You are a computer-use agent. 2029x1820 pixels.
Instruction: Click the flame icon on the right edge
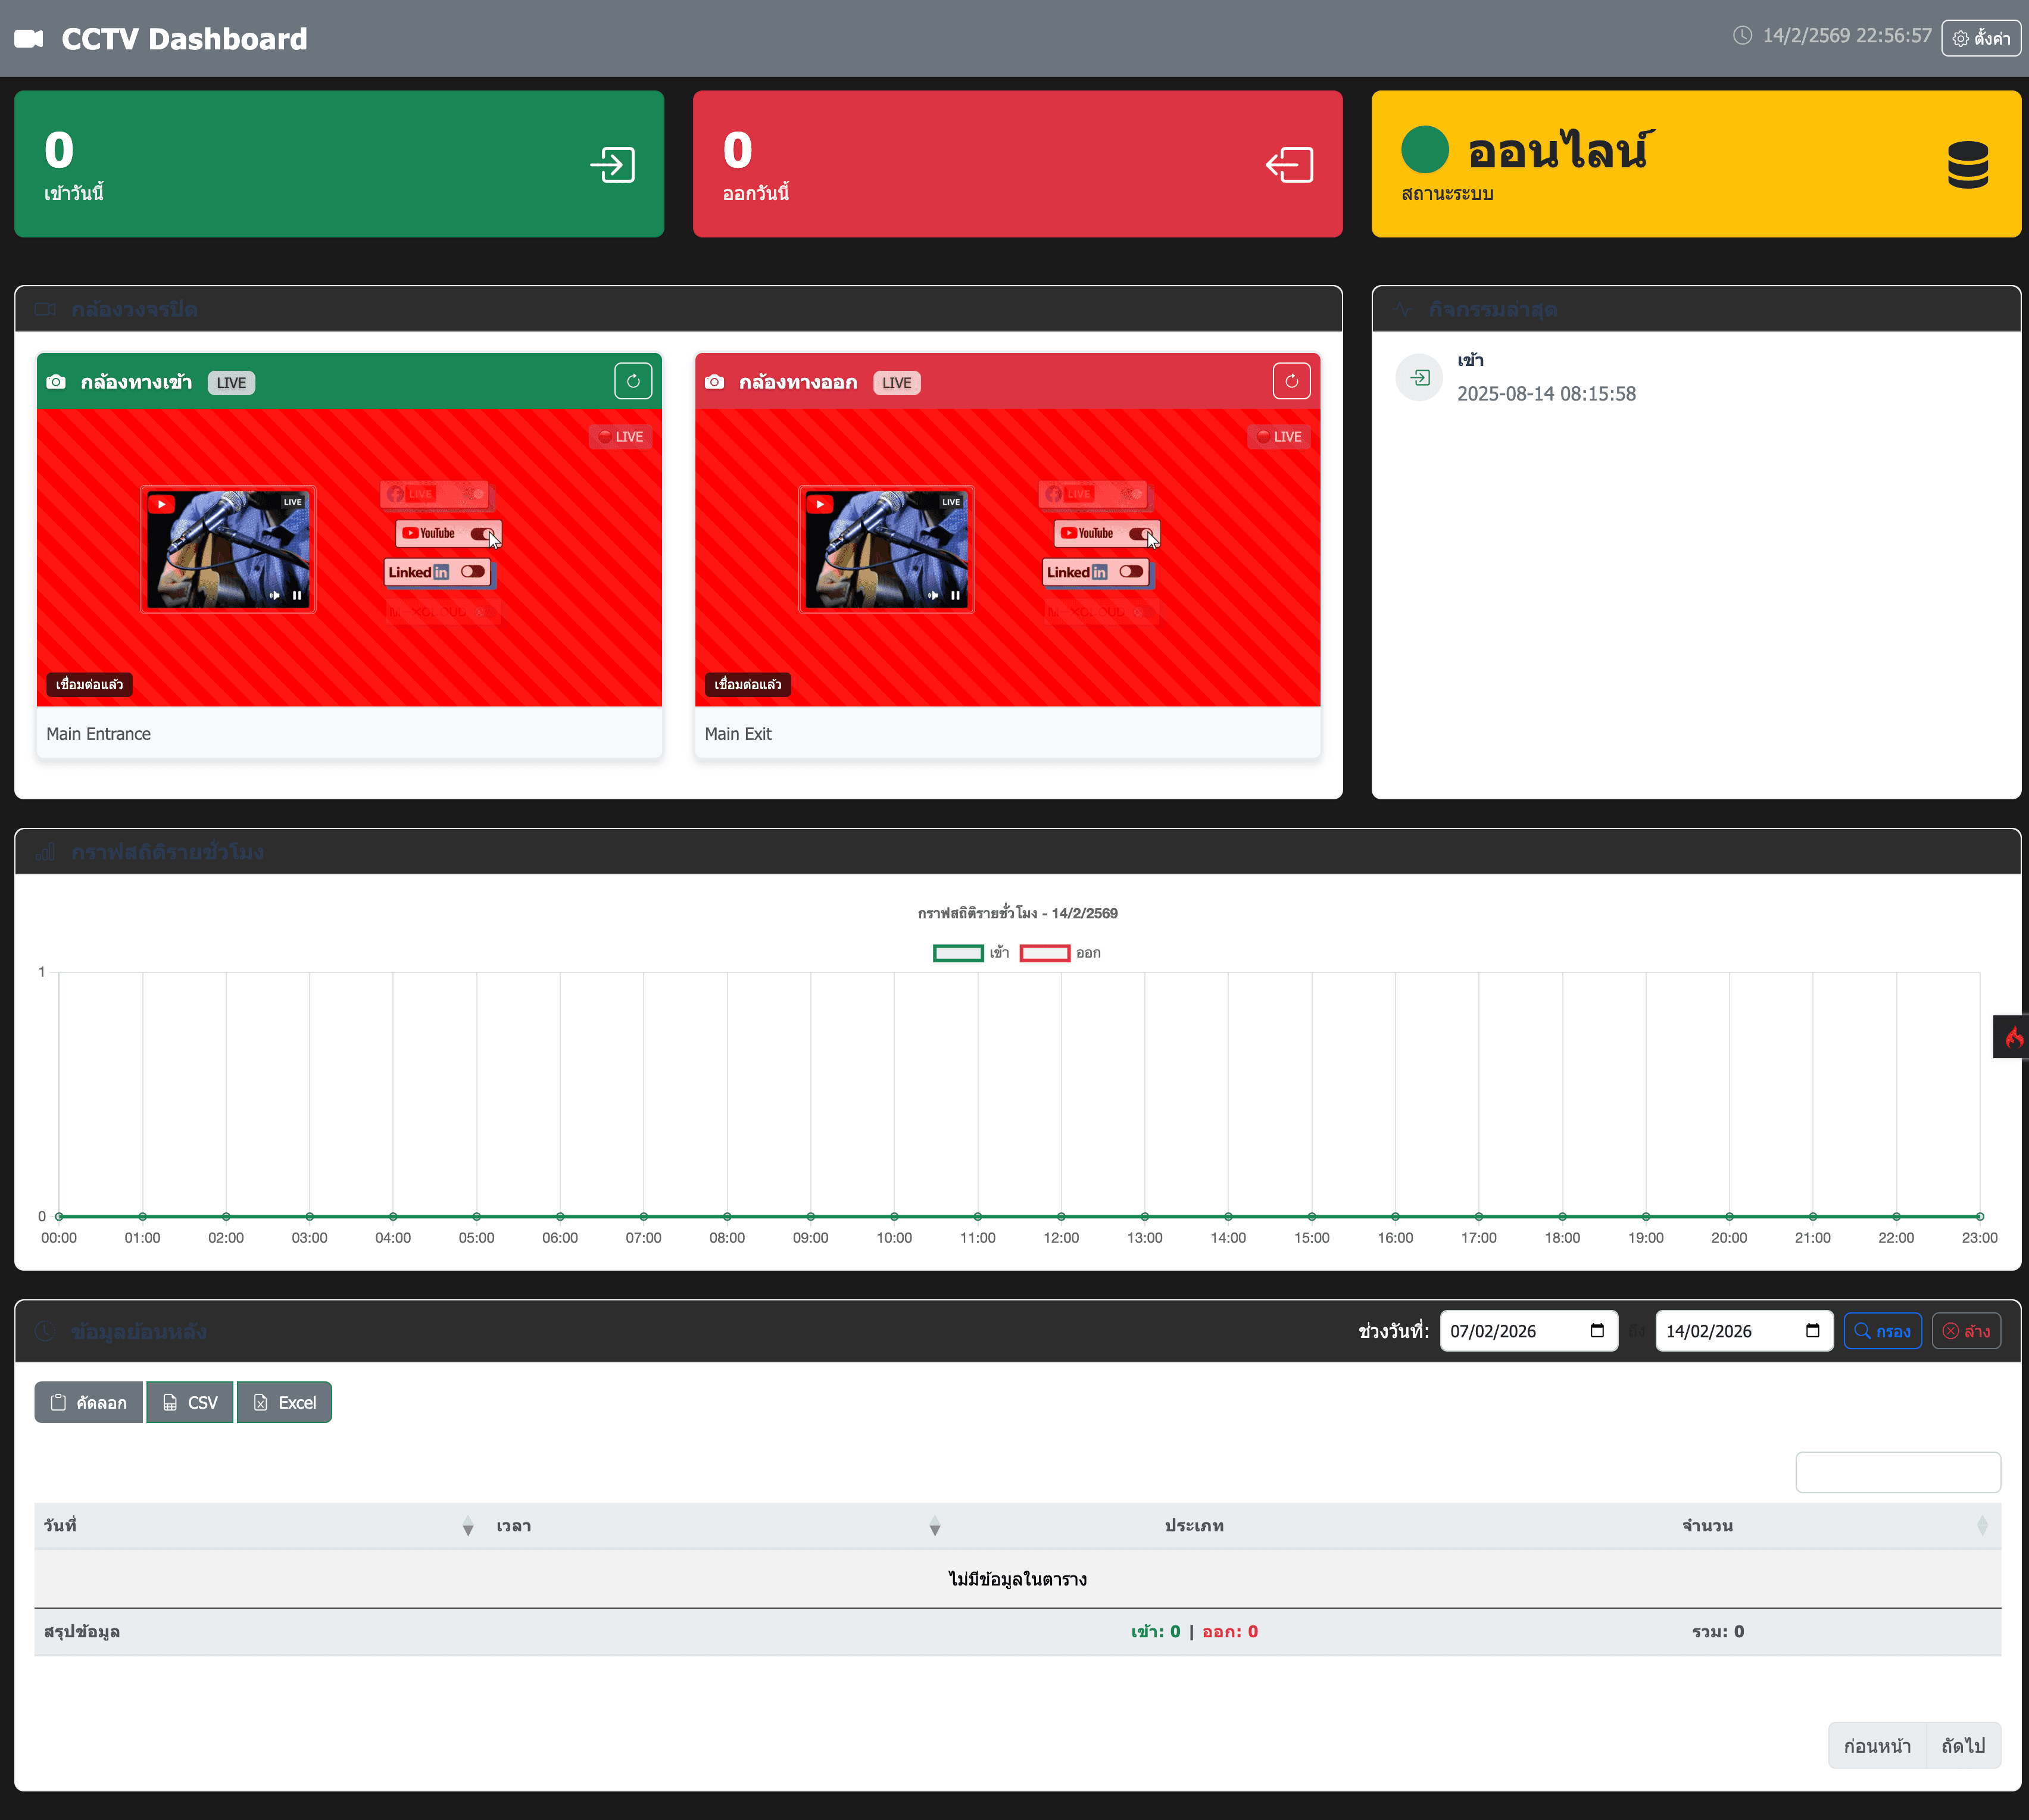(x=2014, y=1037)
